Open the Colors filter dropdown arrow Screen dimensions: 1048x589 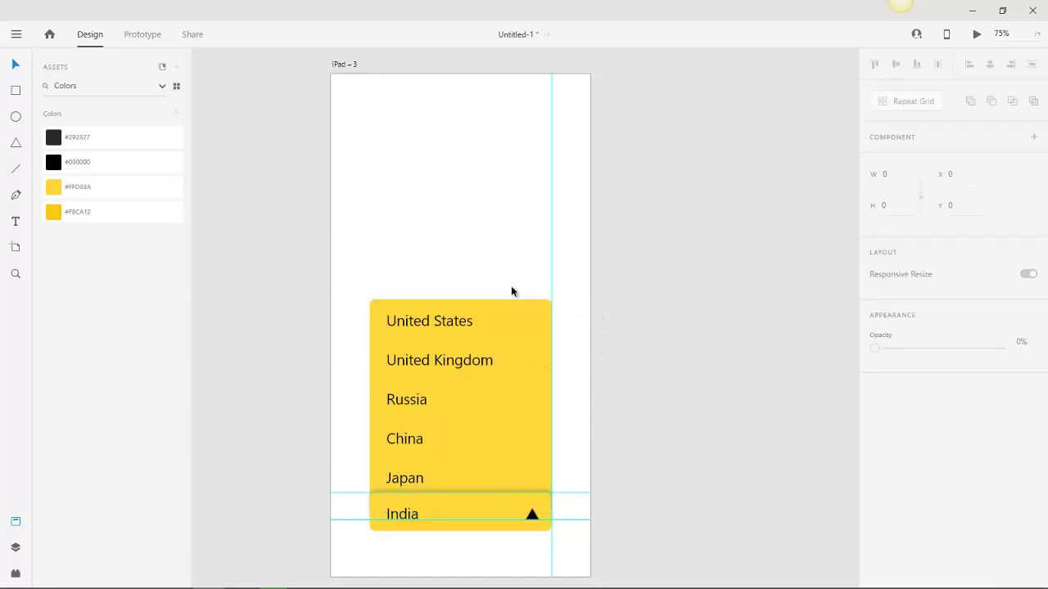[162, 86]
